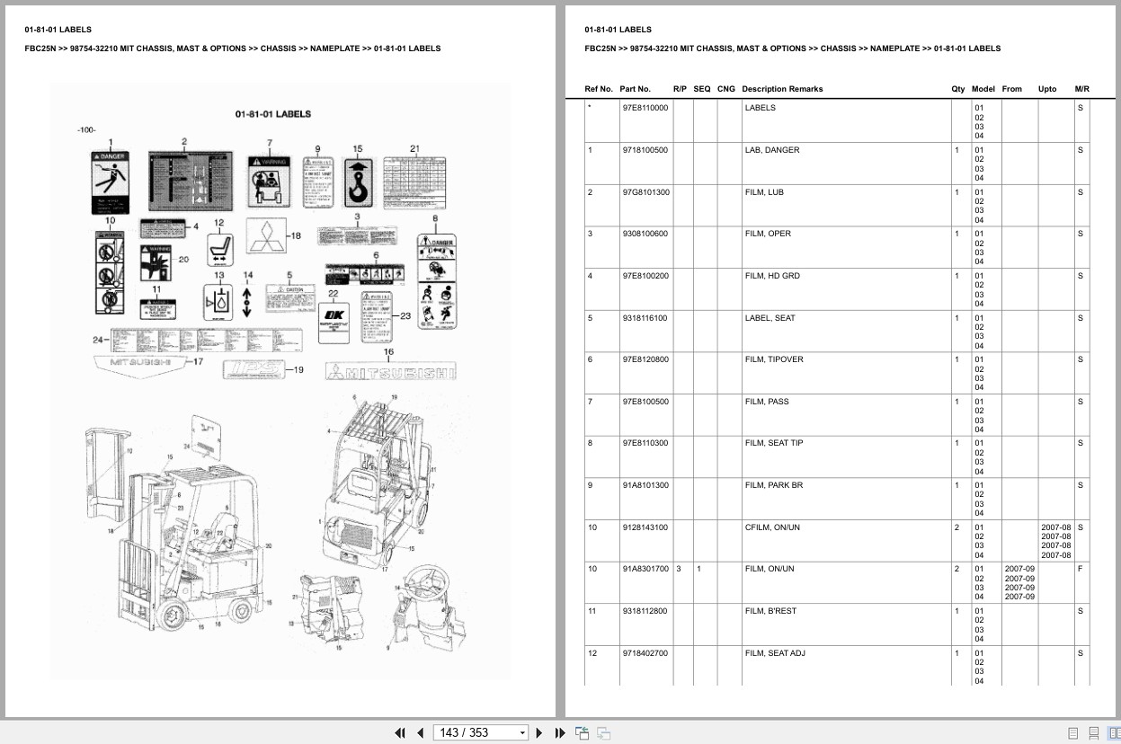The width and height of the screenshot is (1121, 744).
Task: Switch to two-page facing view
Action: click(1113, 733)
